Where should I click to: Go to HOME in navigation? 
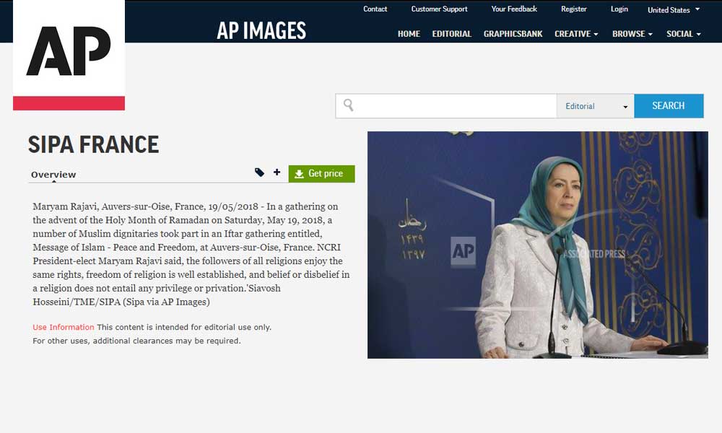[x=409, y=34]
